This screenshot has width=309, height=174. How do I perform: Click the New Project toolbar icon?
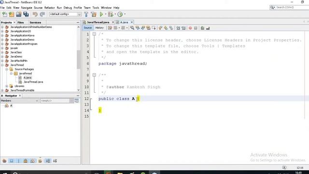[12, 14]
